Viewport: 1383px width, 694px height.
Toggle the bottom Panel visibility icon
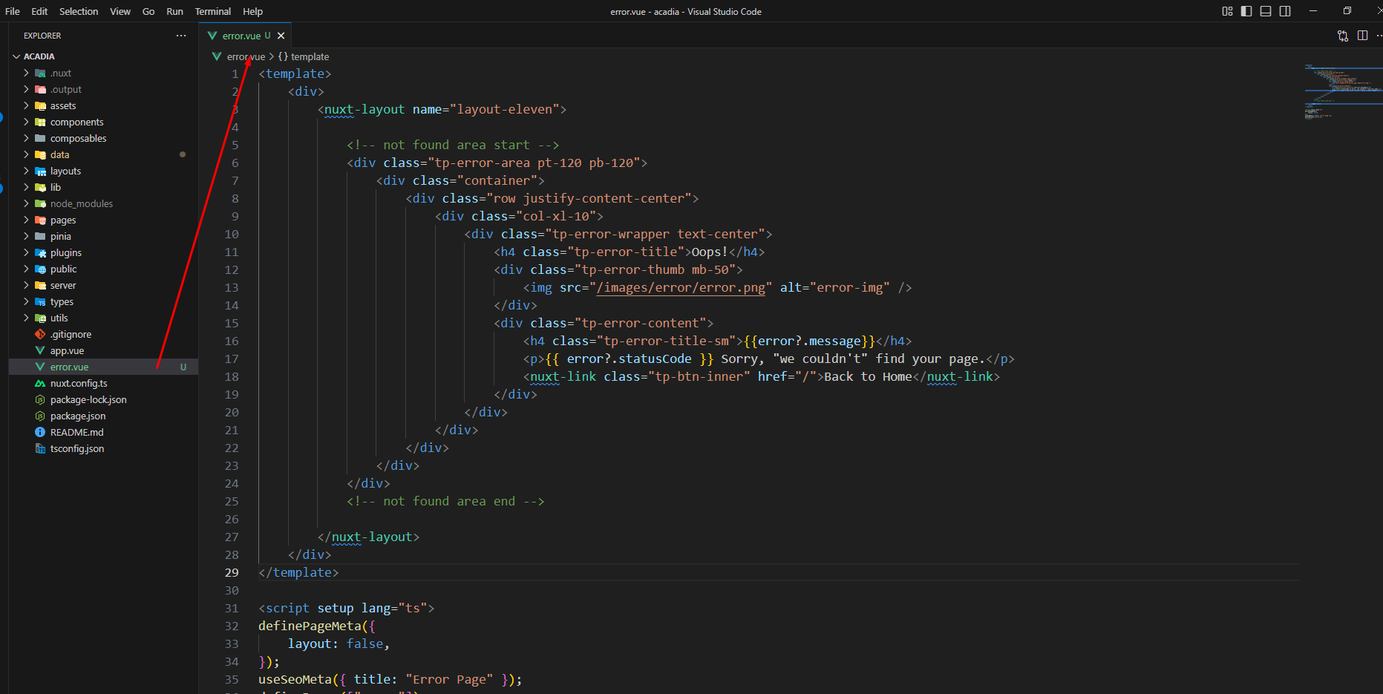click(1266, 11)
